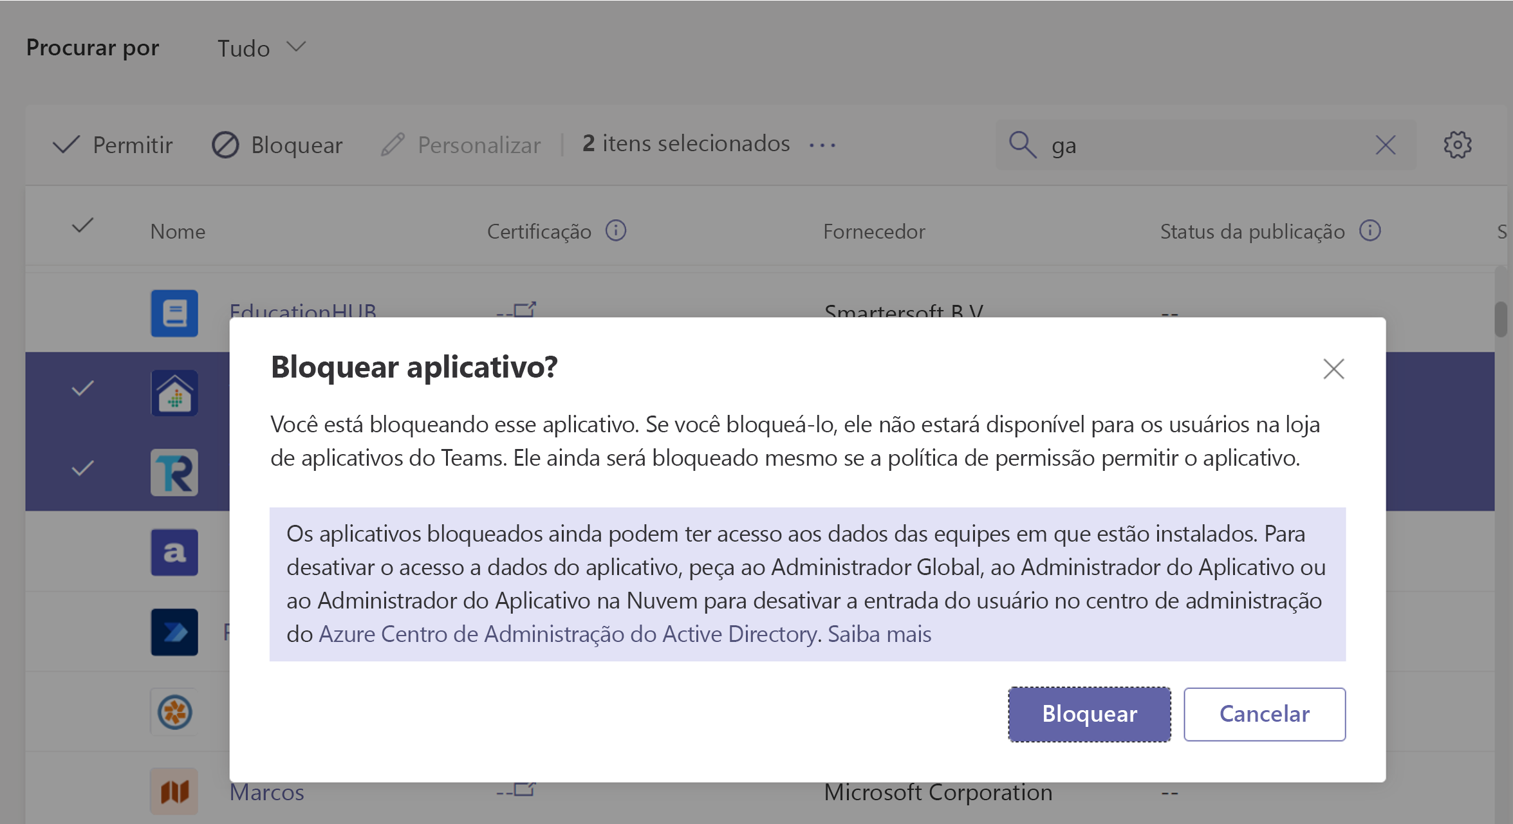The height and width of the screenshot is (824, 1513).
Task: Click the vertical scrollbar thumb
Action: coord(1501,319)
